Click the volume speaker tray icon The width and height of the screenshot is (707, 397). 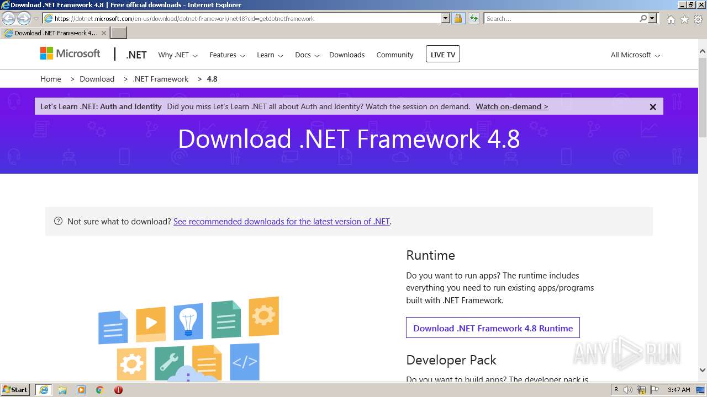click(628, 390)
